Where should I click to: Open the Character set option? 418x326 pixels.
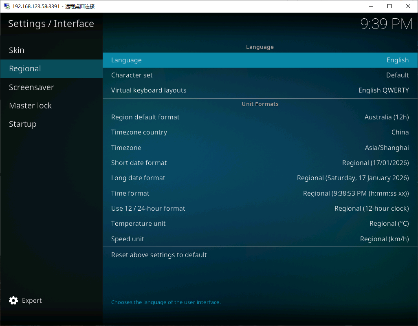click(x=260, y=75)
